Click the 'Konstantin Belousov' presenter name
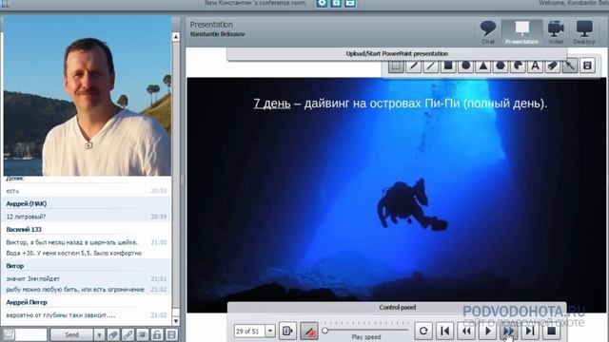Image resolution: width=609 pixels, height=342 pixels. [218, 34]
